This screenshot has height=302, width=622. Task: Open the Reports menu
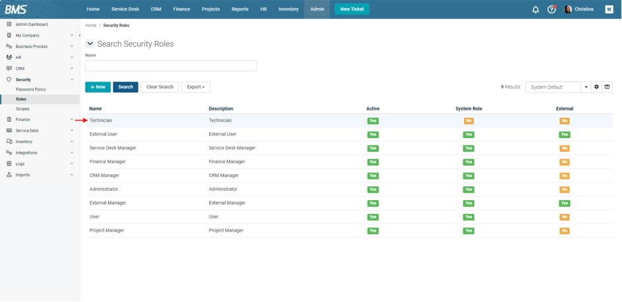[240, 9]
